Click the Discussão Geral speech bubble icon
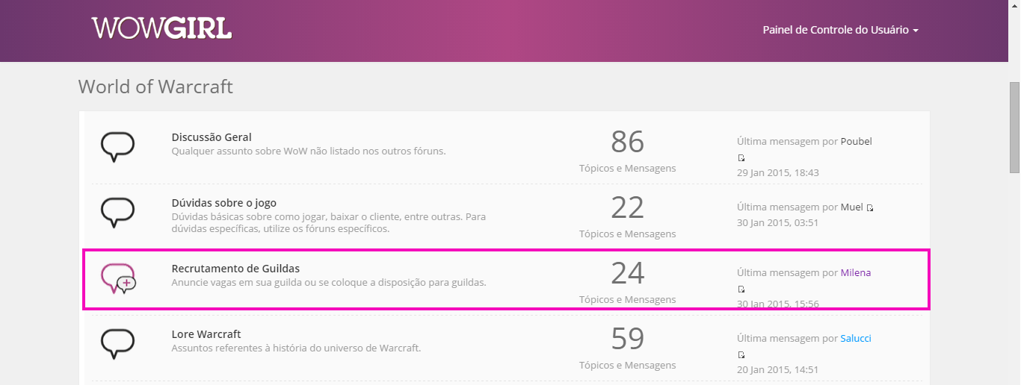 pos(117,146)
